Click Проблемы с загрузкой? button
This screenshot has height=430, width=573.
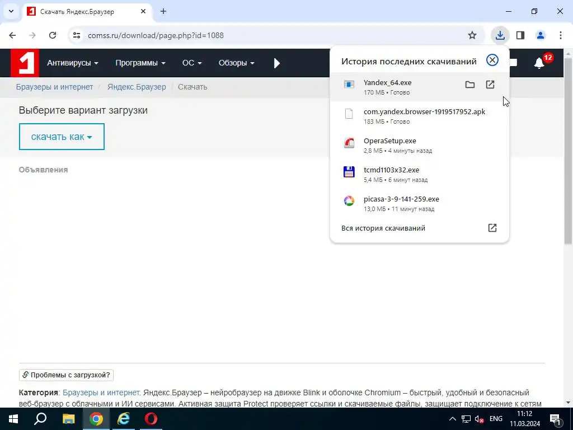coord(66,375)
